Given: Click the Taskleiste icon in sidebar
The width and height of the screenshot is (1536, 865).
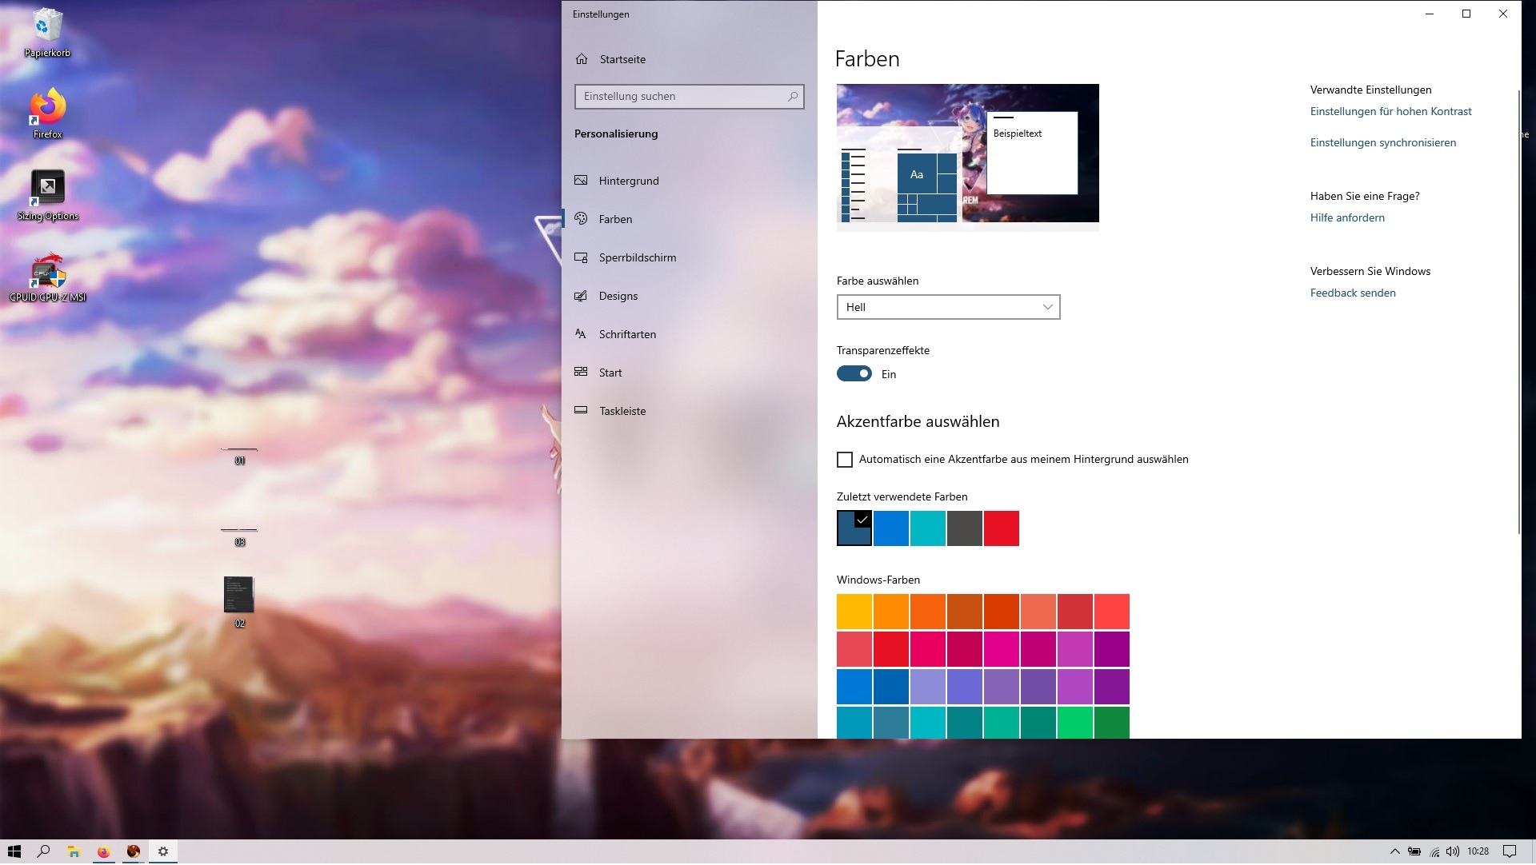Looking at the screenshot, I should pos(581,411).
